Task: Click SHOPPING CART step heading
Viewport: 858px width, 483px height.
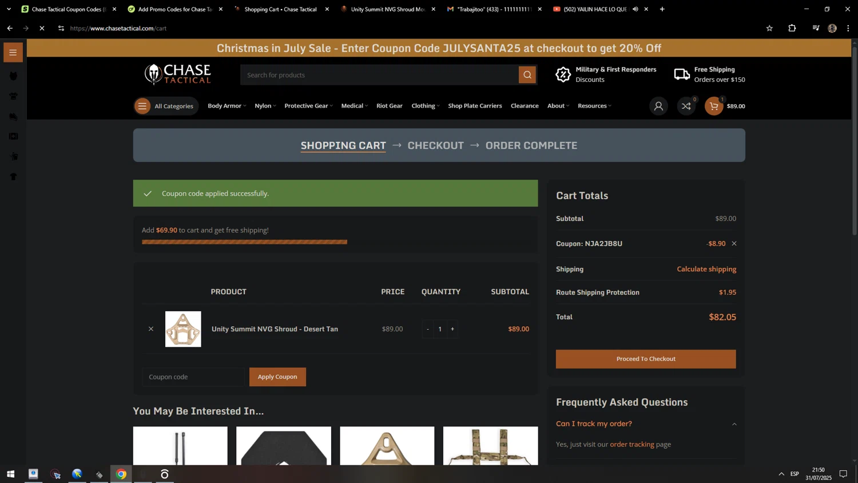Action: point(343,145)
